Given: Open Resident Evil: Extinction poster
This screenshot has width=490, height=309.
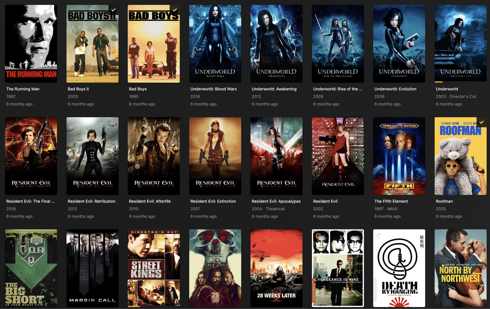Looking at the screenshot, I should 215,156.
